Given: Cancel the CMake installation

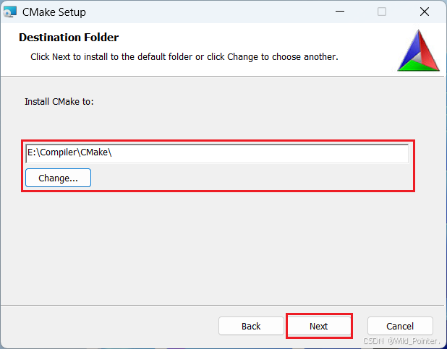Looking at the screenshot, I should (x=400, y=326).
